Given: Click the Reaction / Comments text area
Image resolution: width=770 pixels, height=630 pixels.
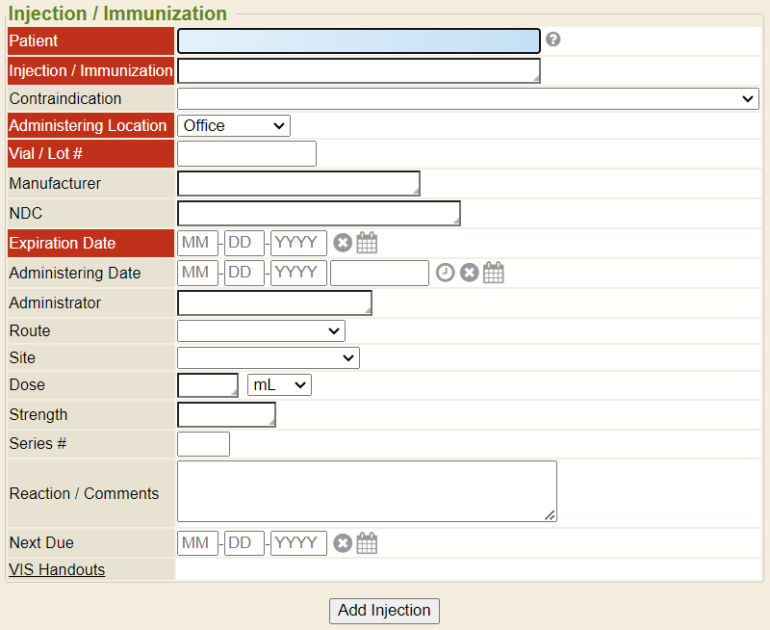Looking at the screenshot, I should (x=367, y=491).
